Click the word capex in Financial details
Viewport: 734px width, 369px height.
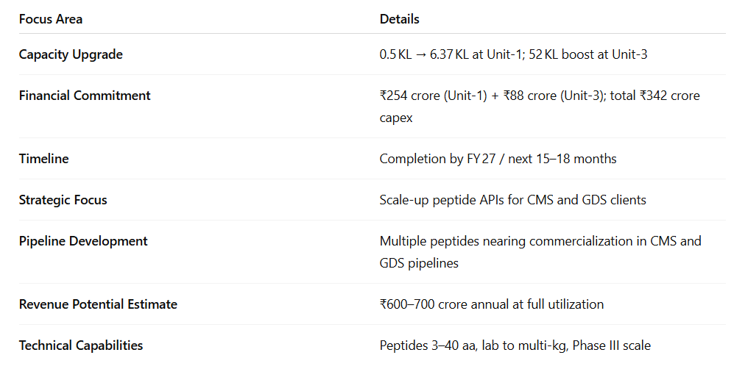396,118
